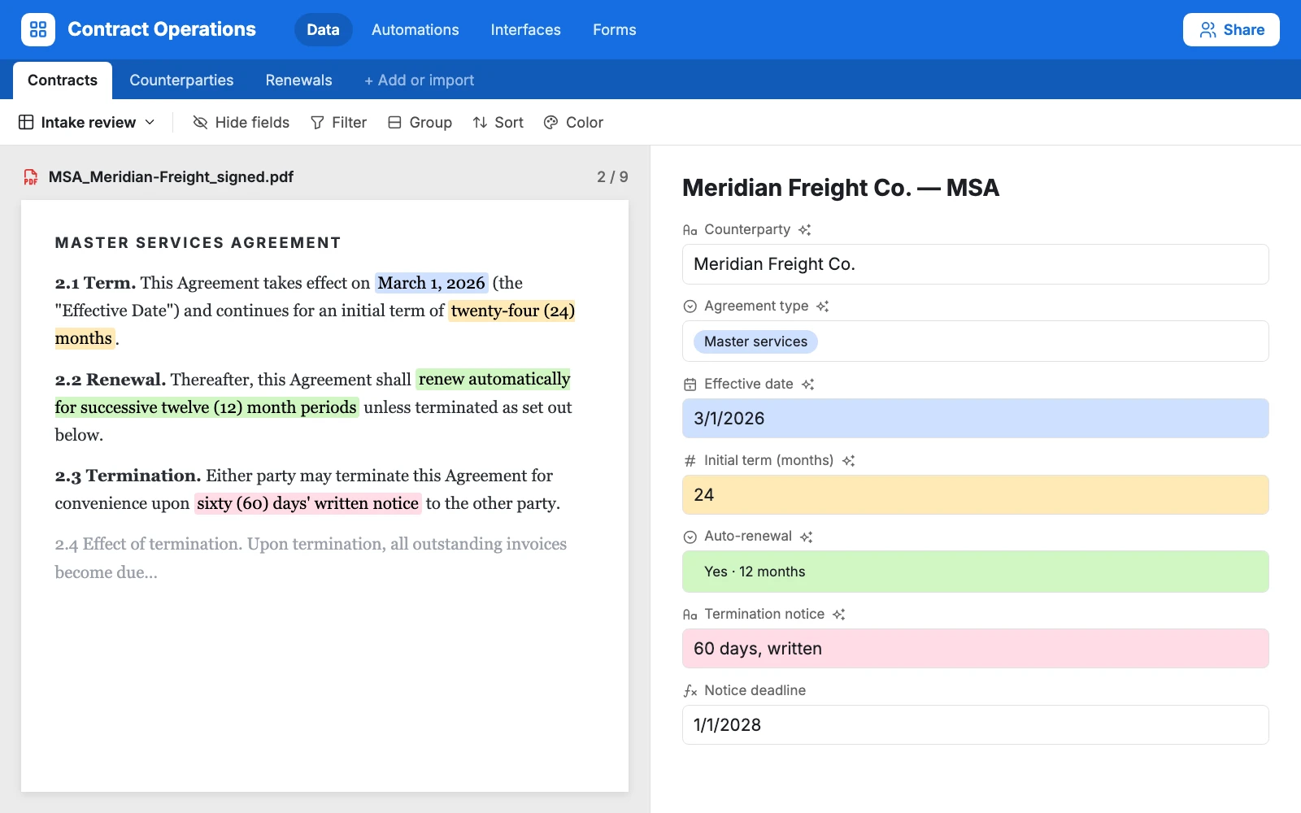This screenshot has height=813, width=1301.
Task: Open the Hide fields menu
Action: [x=241, y=122]
